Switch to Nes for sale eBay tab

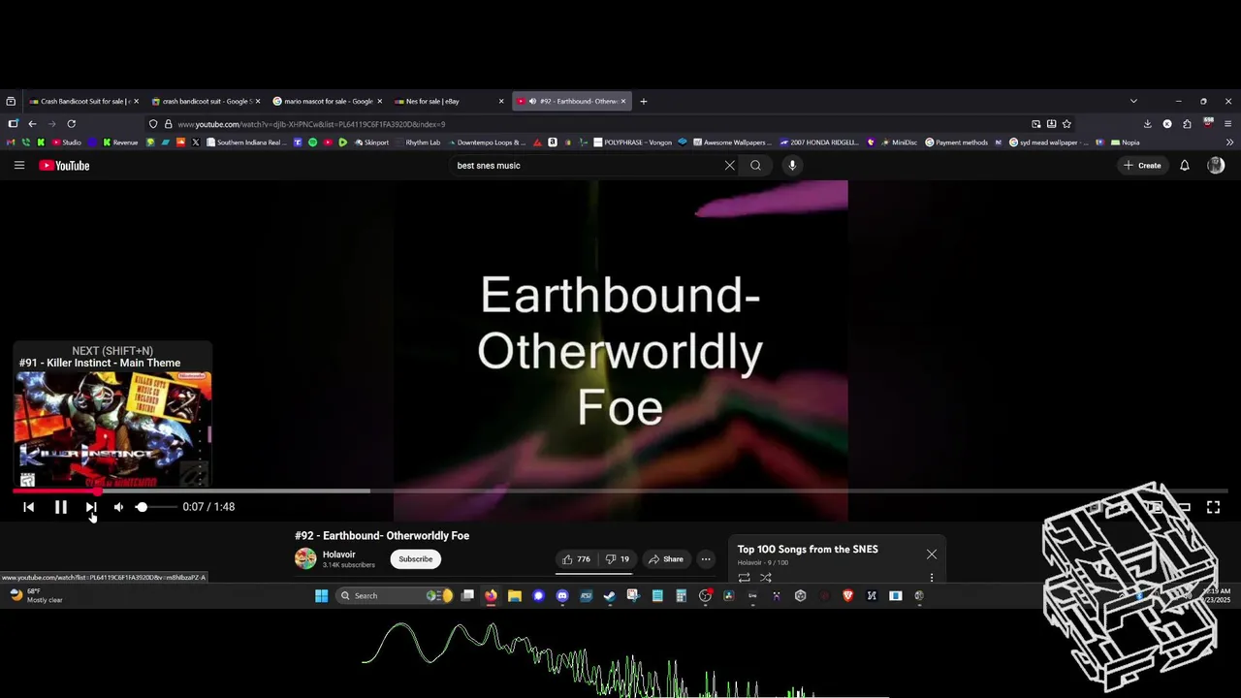point(448,101)
